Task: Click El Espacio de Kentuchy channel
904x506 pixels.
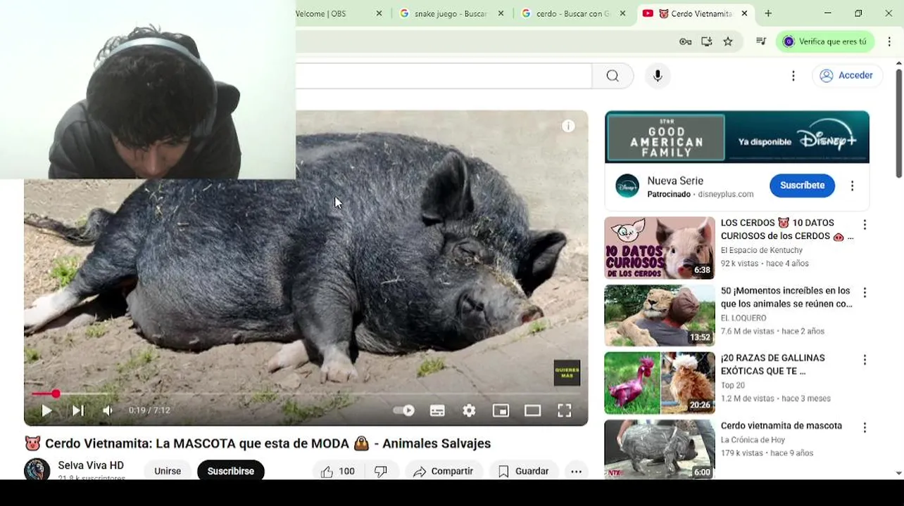Action: [762, 250]
